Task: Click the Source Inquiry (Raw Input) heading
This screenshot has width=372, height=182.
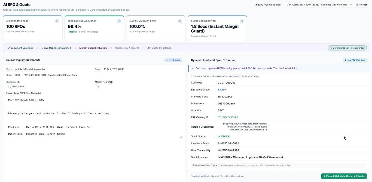Action: tap(23, 60)
